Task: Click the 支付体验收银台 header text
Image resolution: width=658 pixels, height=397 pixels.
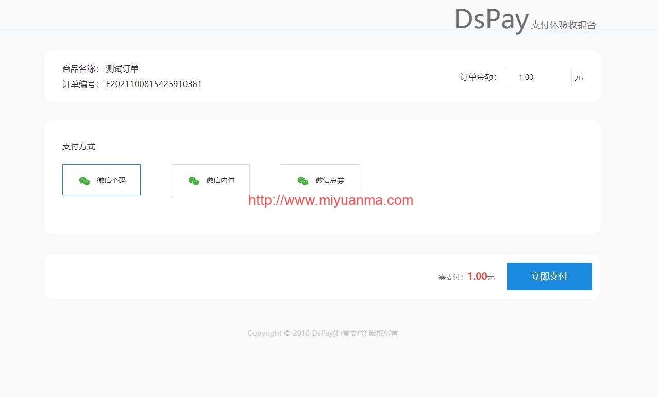Action: click(x=563, y=25)
